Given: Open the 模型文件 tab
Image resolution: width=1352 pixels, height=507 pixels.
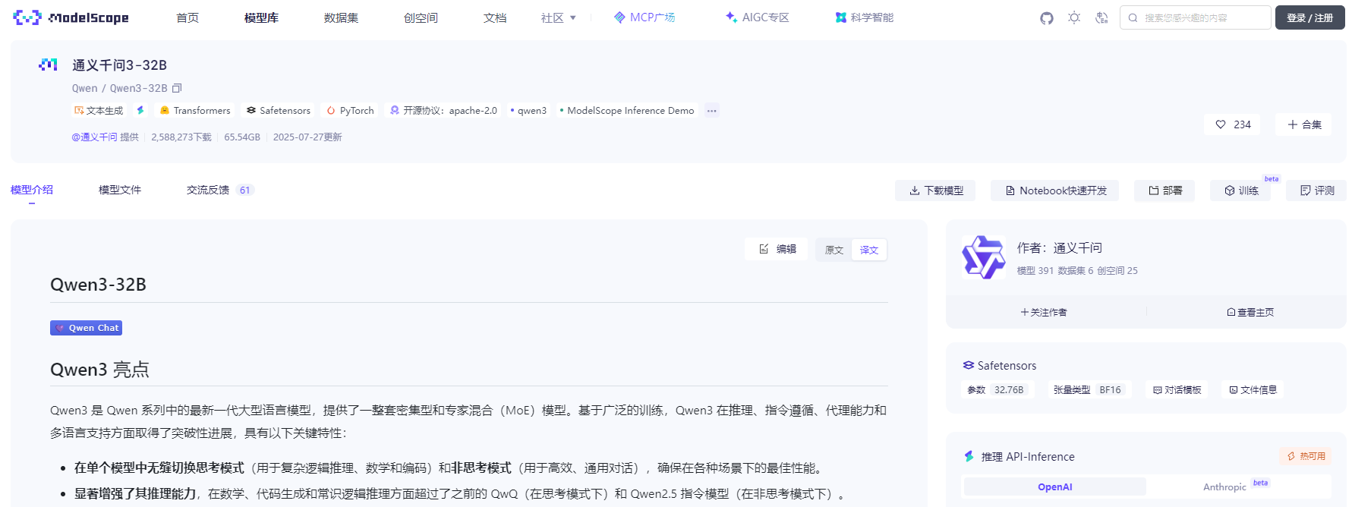Looking at the screenshot, I should pos(120,190).
